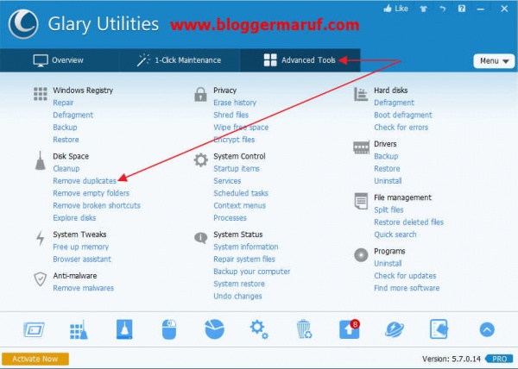Open Erase history link
This screenshot has height=369, width=518.
click(235, 103)
